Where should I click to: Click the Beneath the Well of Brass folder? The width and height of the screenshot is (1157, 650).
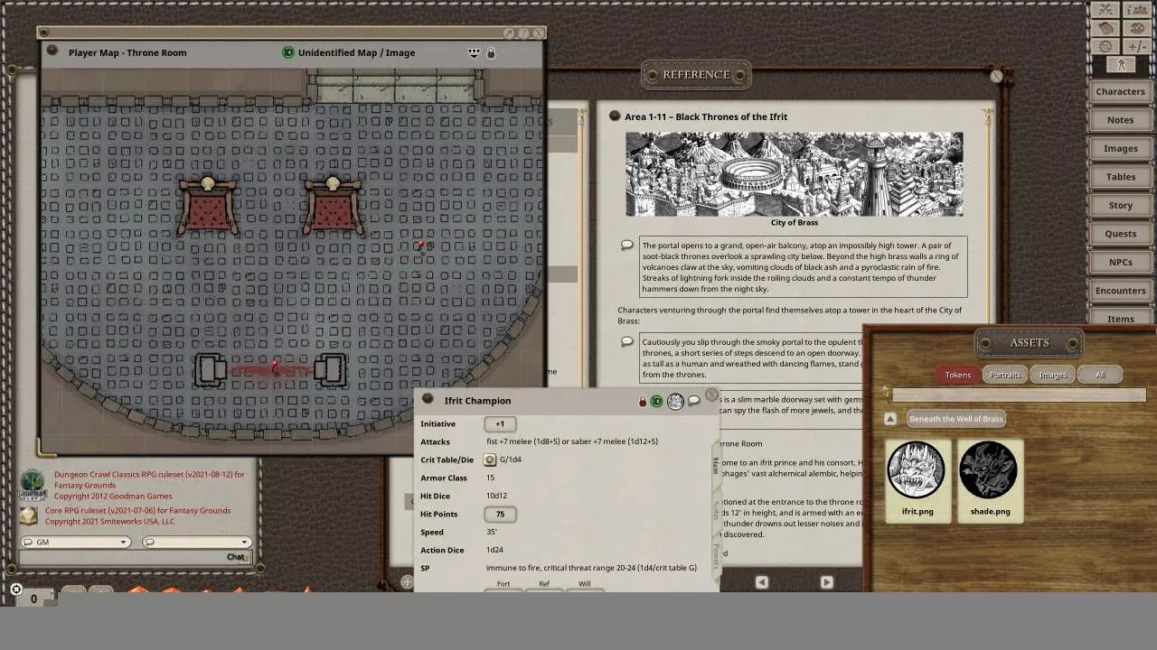(955, 419)
